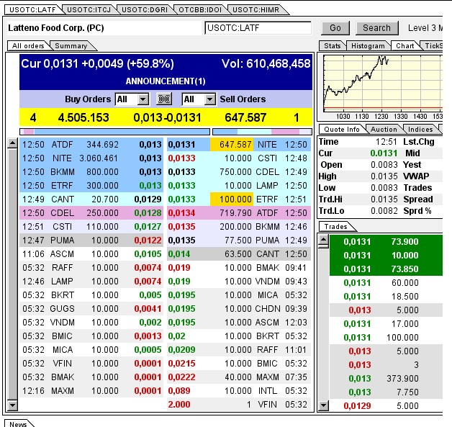The width and height of the screenshot is (452, 427).
Task: Click the highlighted 100.000 ETRF sell size
Action: coord(232,199)
